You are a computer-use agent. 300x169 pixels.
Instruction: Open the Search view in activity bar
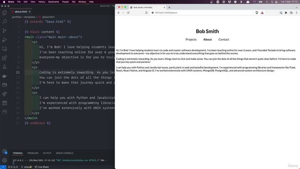[x=4, y=22]
